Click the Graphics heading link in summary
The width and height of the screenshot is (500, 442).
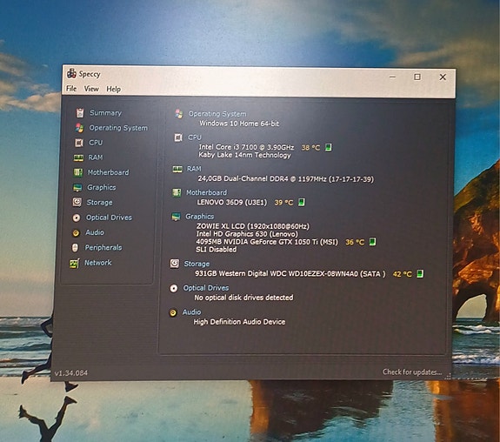pyautogui.click(x=200, y=217)
